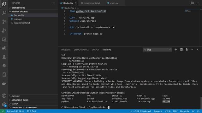This screenshot has width=202, height=113.
Task: Click the Dockerfile breadcrumb item
Action: click(x=69, y=8)
